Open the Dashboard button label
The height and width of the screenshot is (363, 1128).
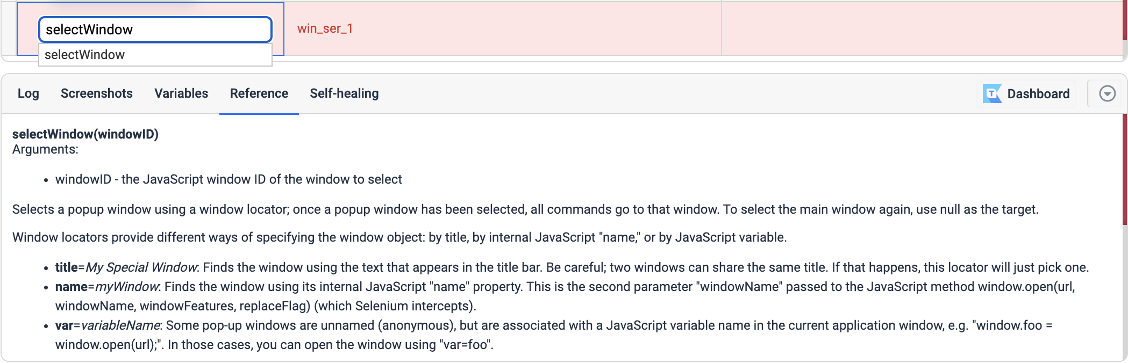click(1038, 94)
